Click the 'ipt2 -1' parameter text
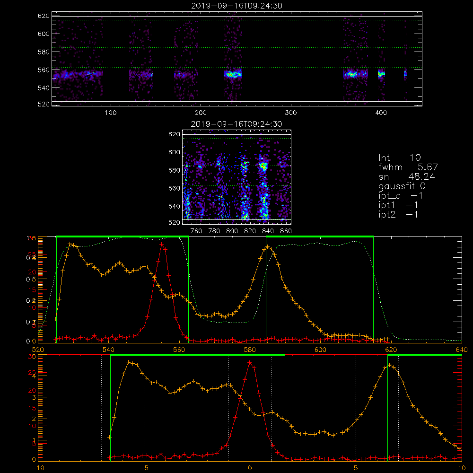The height and width of the screenshot is (473, 473). click(x=398, y=214)
